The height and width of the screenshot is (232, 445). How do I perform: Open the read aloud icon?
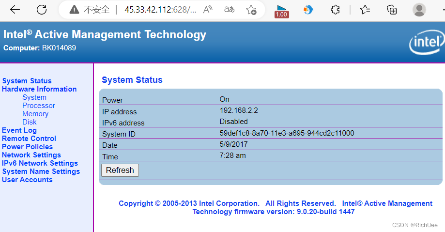pos(208,10)
